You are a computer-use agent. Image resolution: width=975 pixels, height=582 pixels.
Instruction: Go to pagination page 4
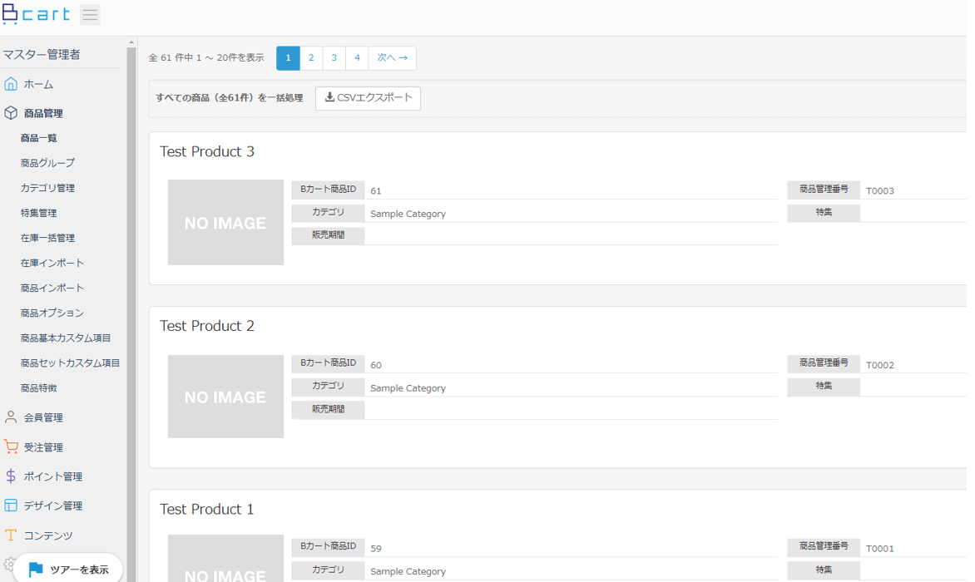pos(357,57)
